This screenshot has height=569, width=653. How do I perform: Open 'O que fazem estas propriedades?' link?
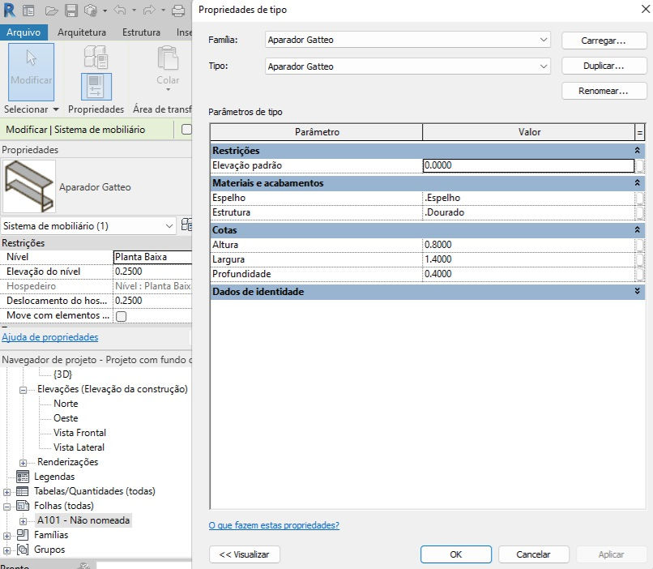click(x=274, y=525)
